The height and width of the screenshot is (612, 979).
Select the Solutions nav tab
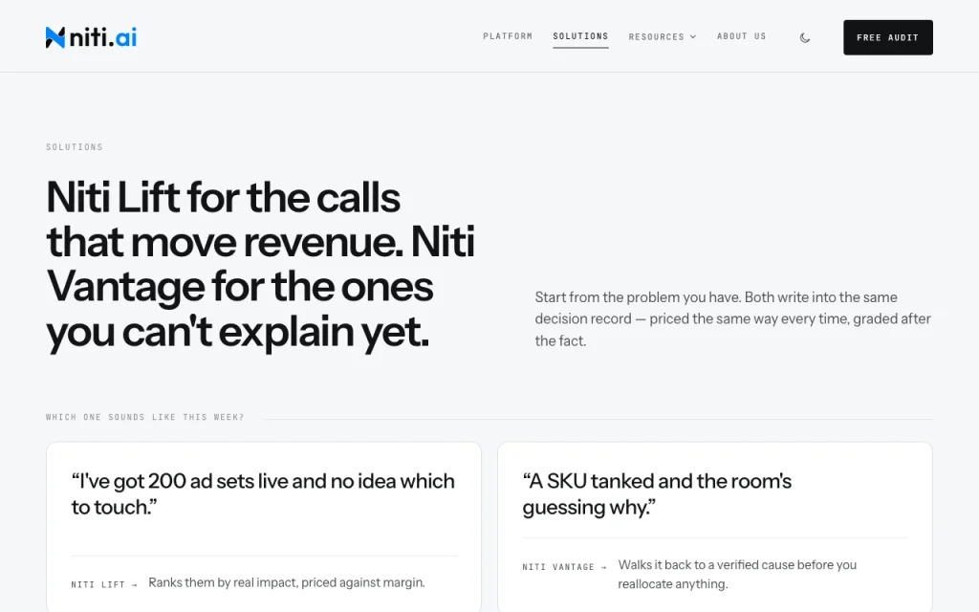(x=580, y=36)
